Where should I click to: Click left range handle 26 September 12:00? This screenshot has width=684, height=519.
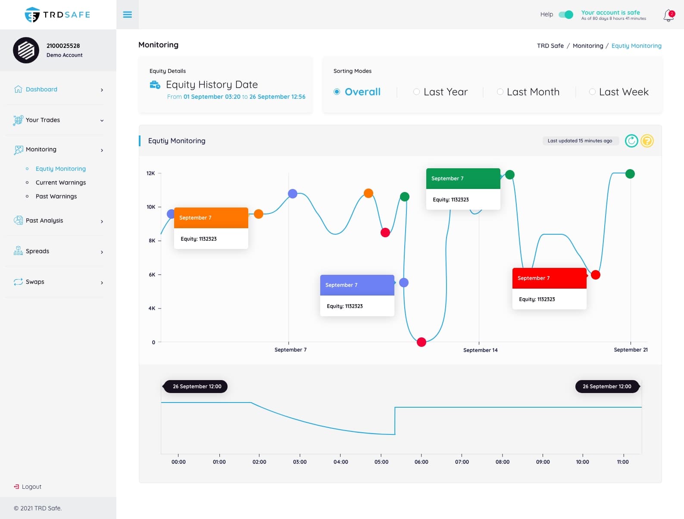pyautogui.click(x=195, y=387)
